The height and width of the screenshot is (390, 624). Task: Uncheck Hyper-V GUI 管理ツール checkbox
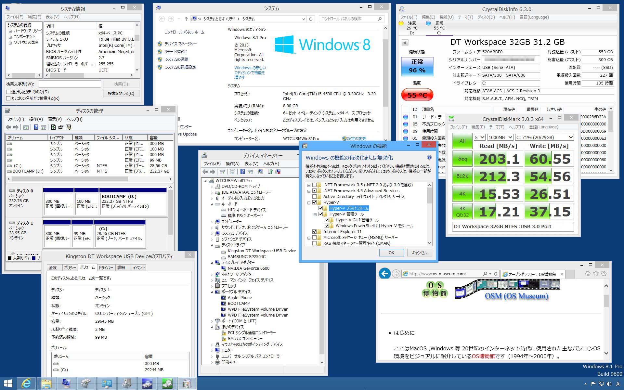[327, 220]
